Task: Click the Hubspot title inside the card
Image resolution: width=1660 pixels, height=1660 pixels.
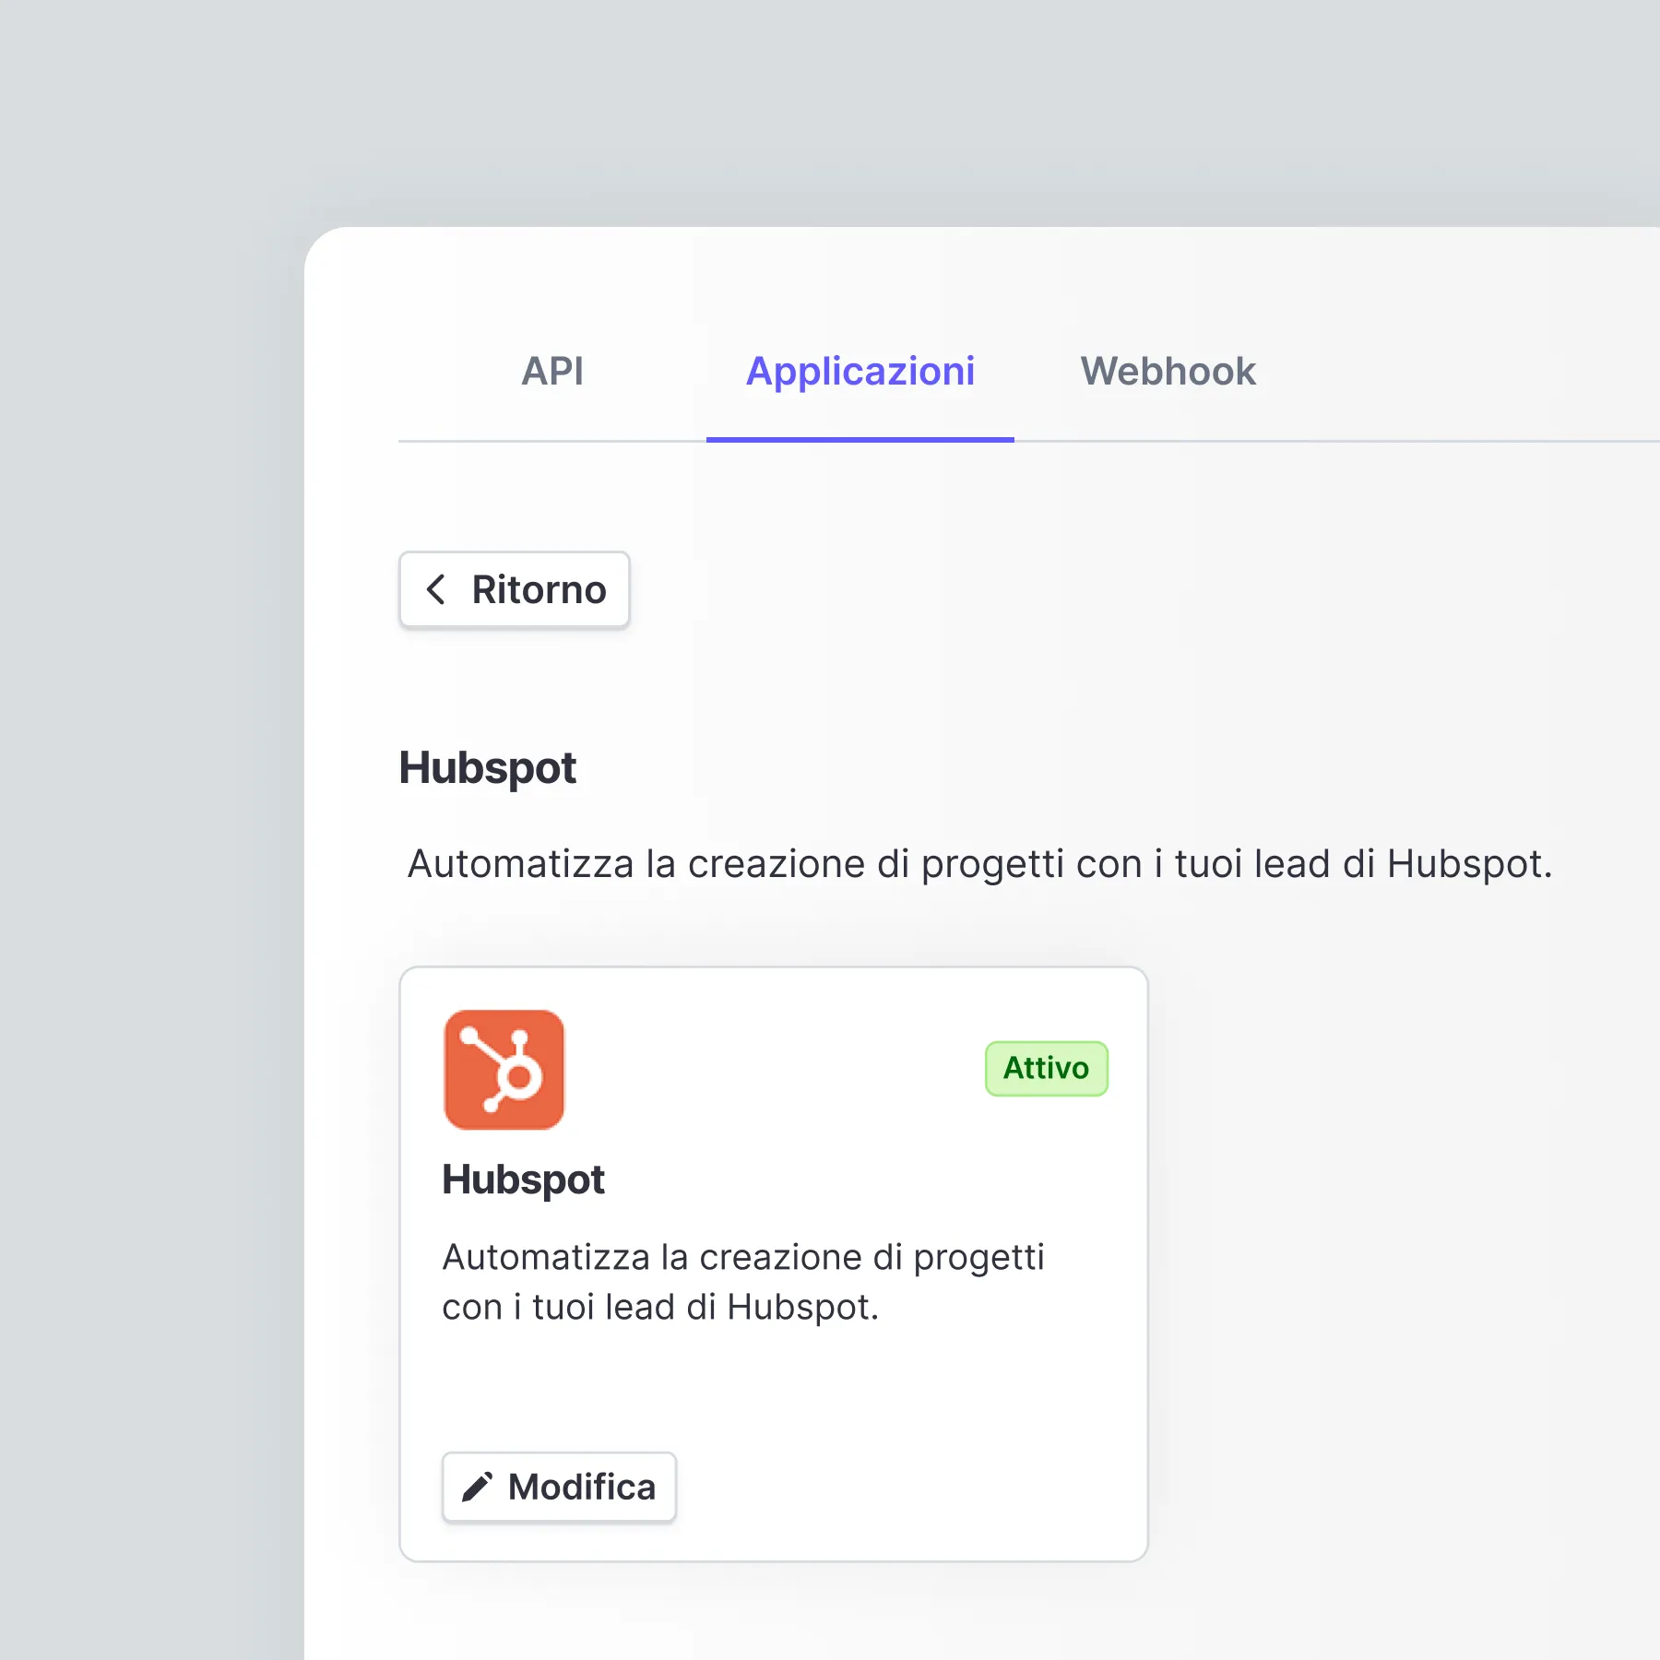Action: tap(523, 1180)
